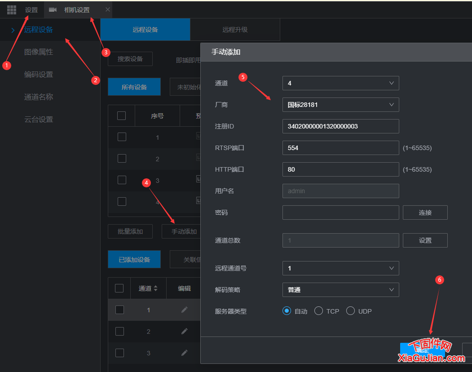Close the 相机设置 tab

(x=107, y=10)
